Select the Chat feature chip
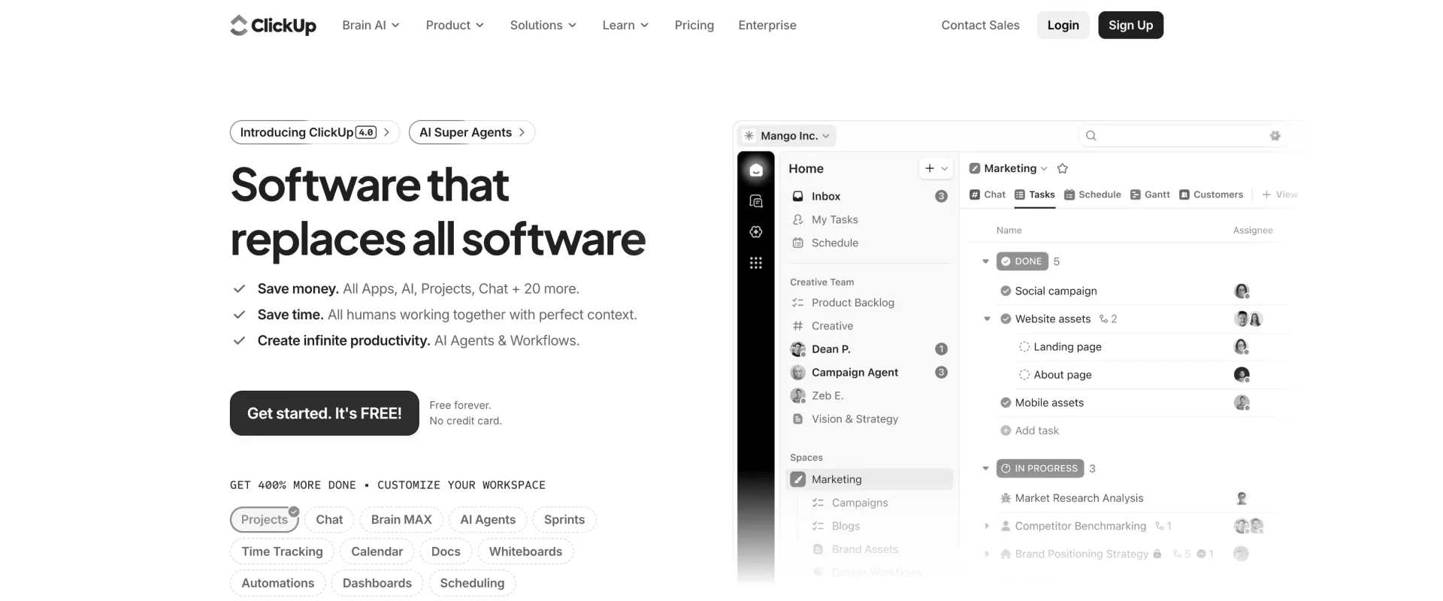This screenshot has height=601, width=1443. pyautogui.click(x=329, y=519)
